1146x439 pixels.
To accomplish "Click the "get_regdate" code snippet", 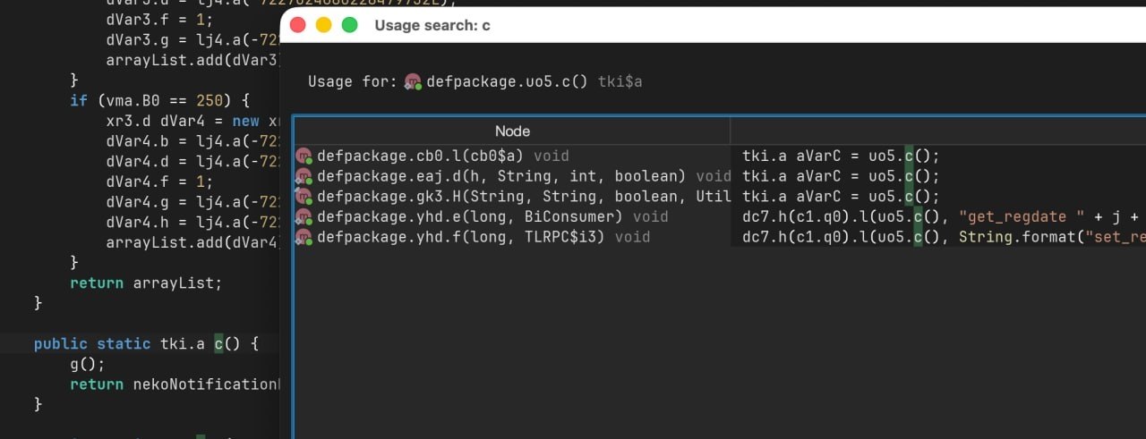I will [1012, 217].
